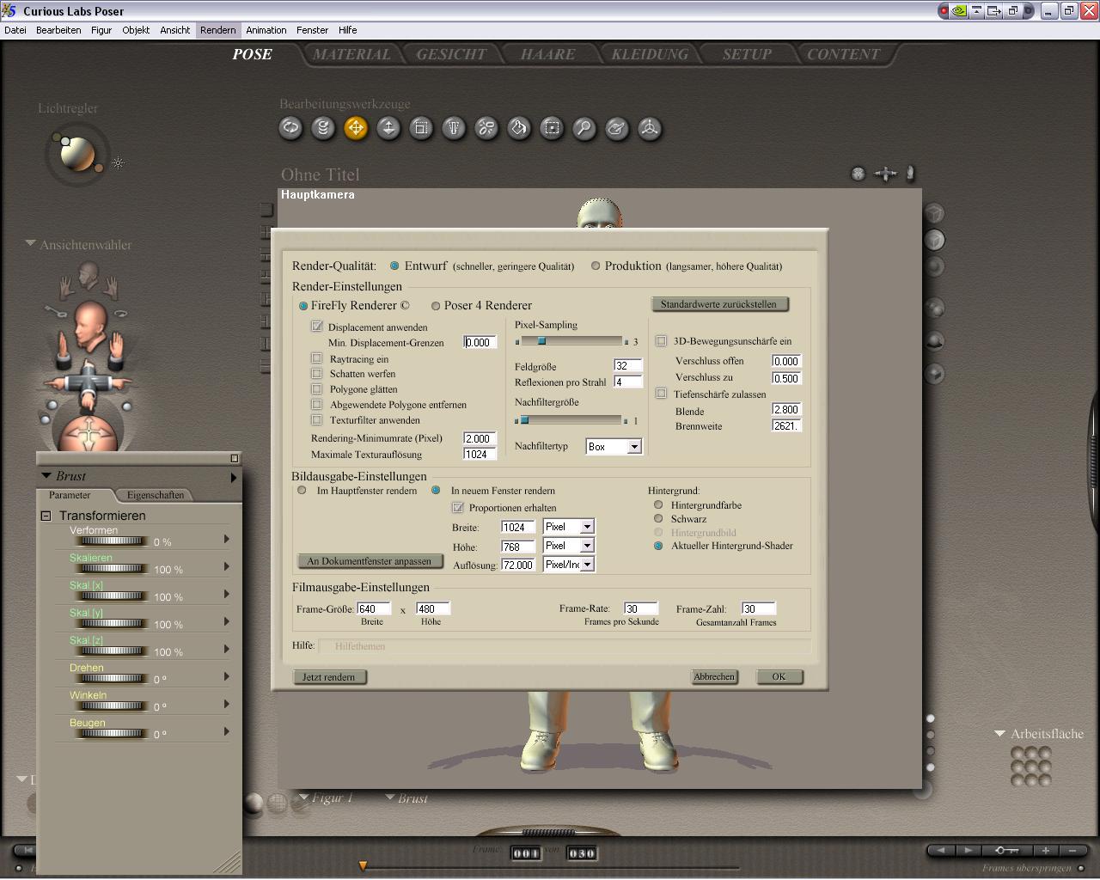
Task: Enable the Raytracing ein checkbox
Action: (x=317, y=358)
